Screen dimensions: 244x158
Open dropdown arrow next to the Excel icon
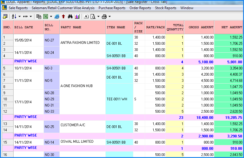tap(51, 16)
